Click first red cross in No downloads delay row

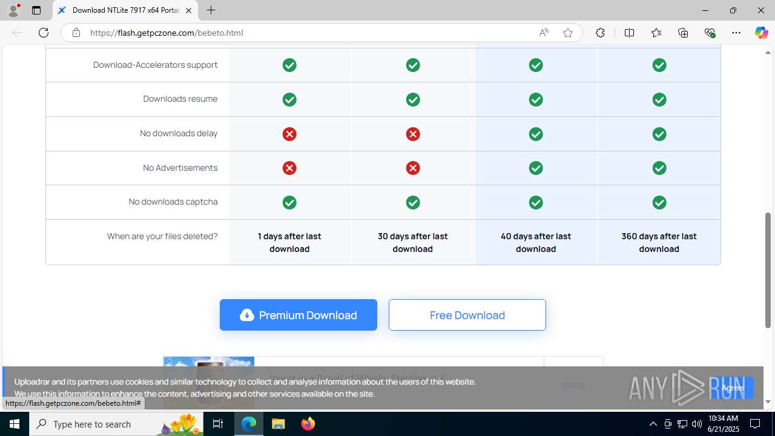coord(289,134)
